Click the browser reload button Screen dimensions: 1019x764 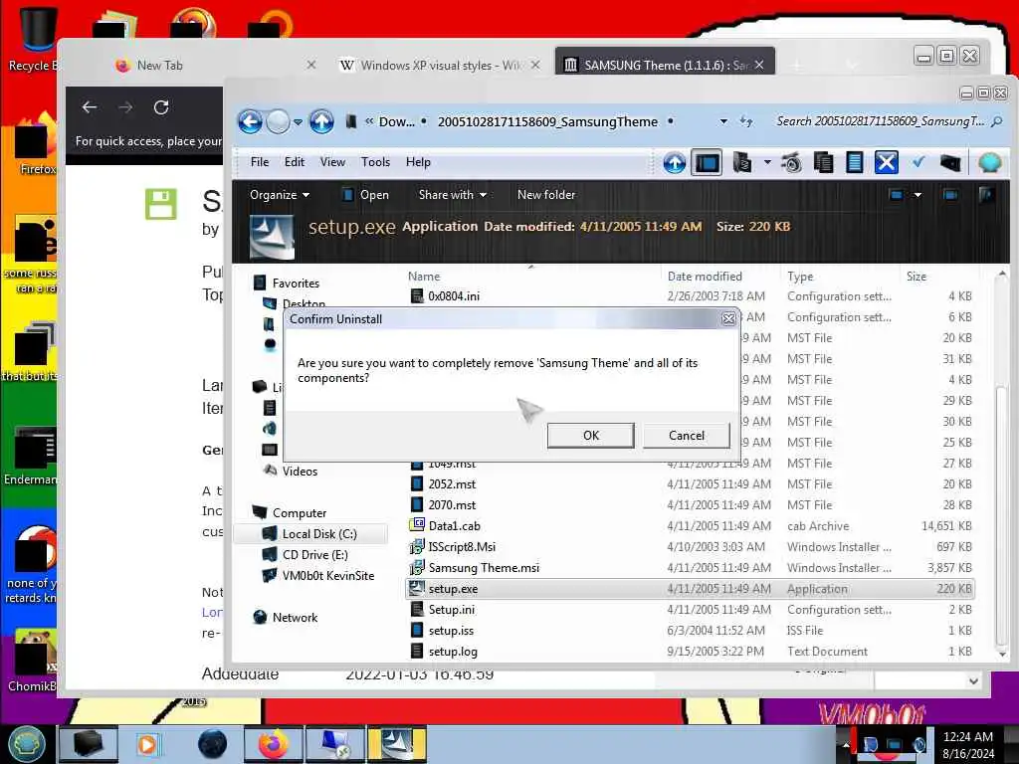click(161, 107)
